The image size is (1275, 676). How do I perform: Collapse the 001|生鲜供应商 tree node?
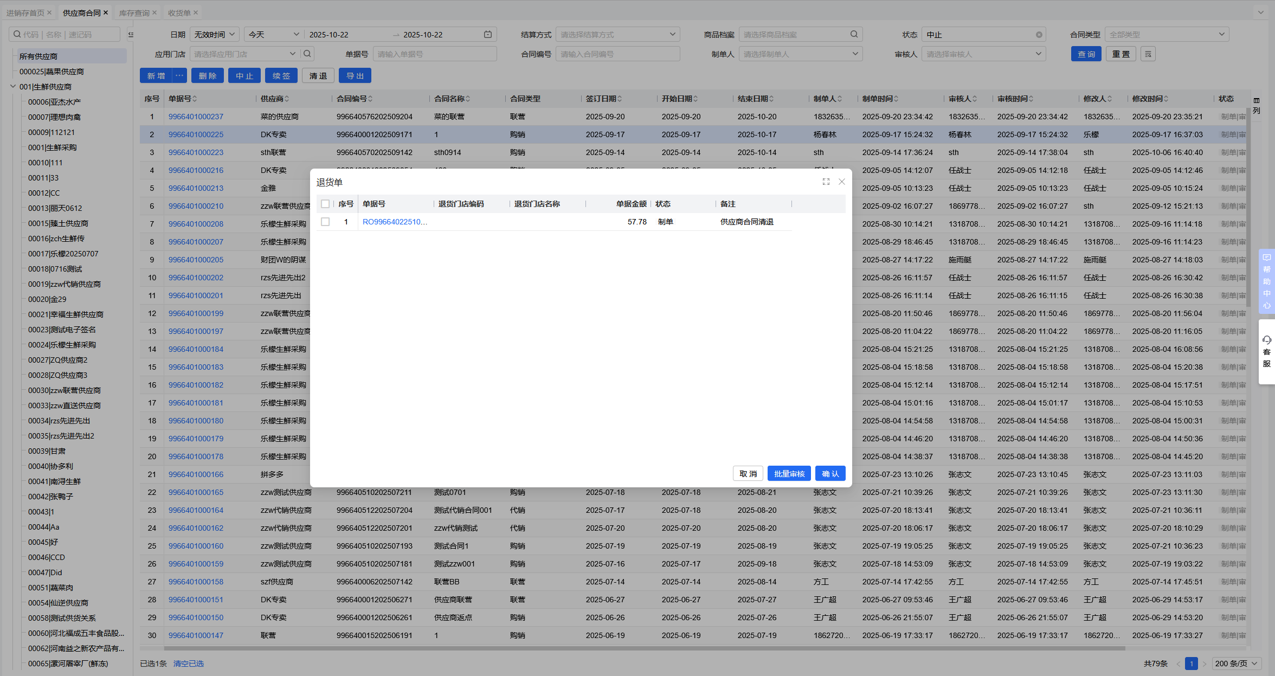tap(13, 87)
